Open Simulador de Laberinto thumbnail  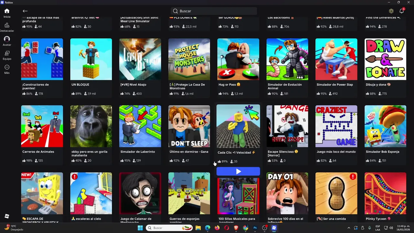pyautogui.click(x=140, y=126)
